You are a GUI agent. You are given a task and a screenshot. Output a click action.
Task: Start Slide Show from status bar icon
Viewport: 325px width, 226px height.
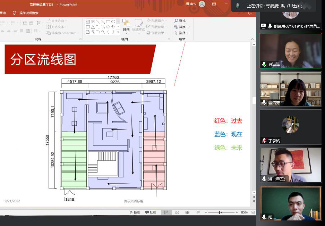click(198, 212)
